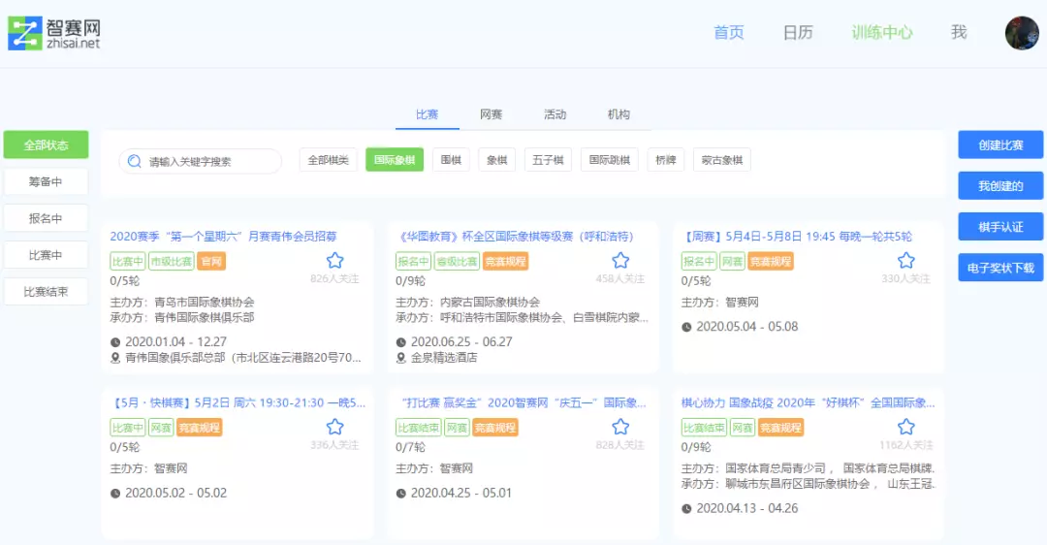Star the 2020赛季 "第一个星期六" 月赛 competition

tap(334, 260)
